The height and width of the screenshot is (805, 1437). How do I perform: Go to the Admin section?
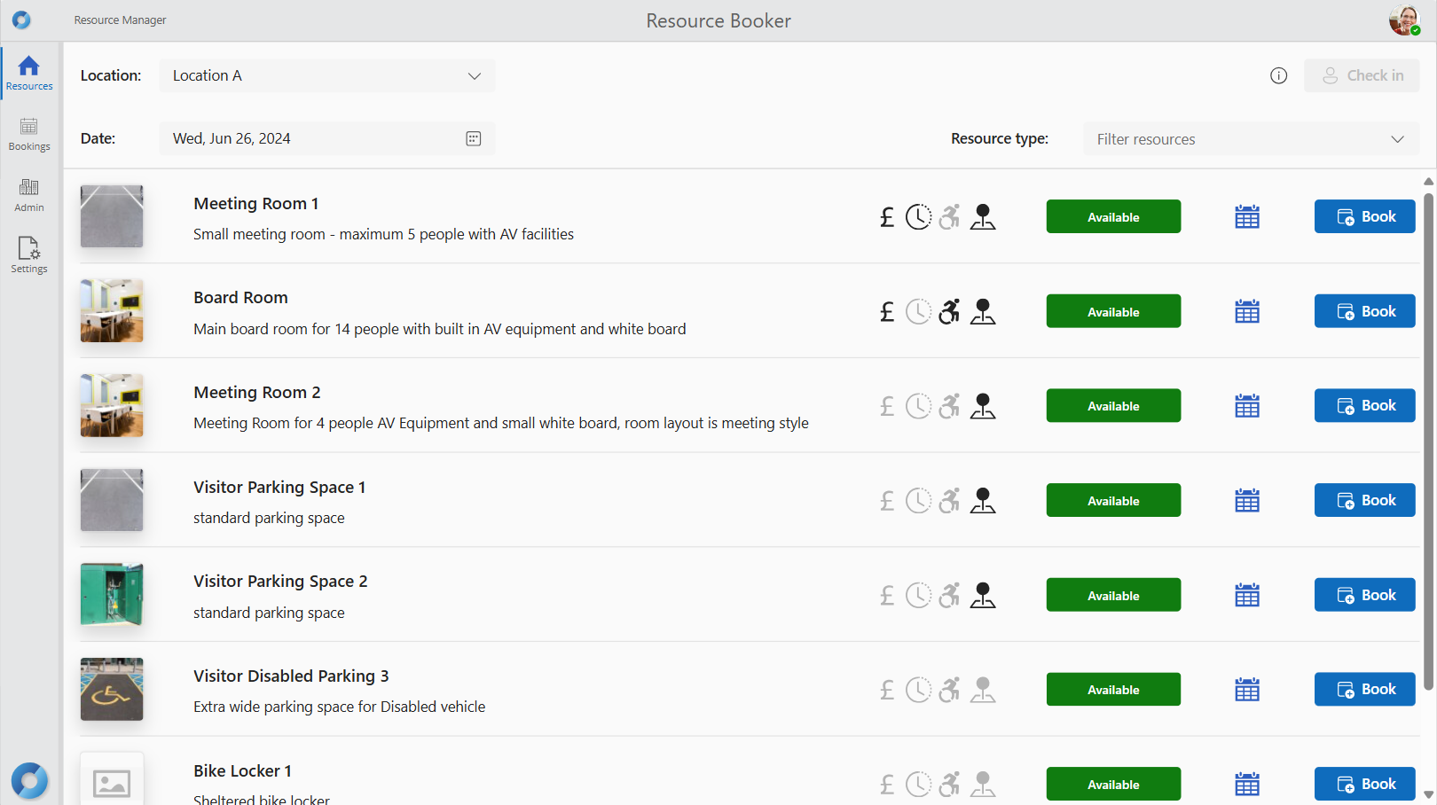click(29, 194)
